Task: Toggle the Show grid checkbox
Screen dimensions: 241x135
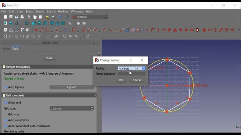Action: tap(6, 102)
